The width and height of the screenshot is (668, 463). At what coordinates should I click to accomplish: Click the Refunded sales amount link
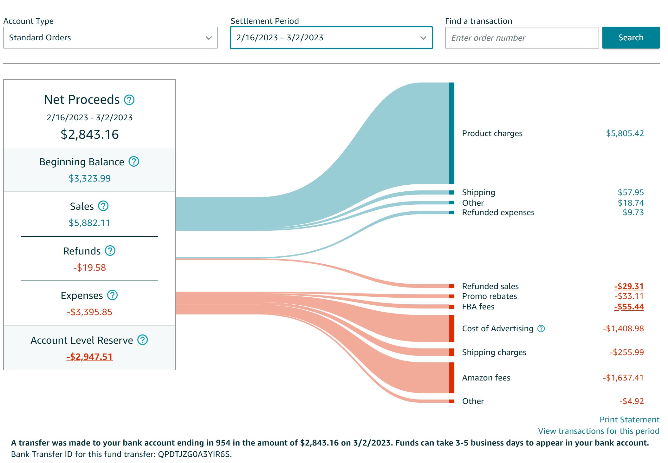[x=629, y=286]
